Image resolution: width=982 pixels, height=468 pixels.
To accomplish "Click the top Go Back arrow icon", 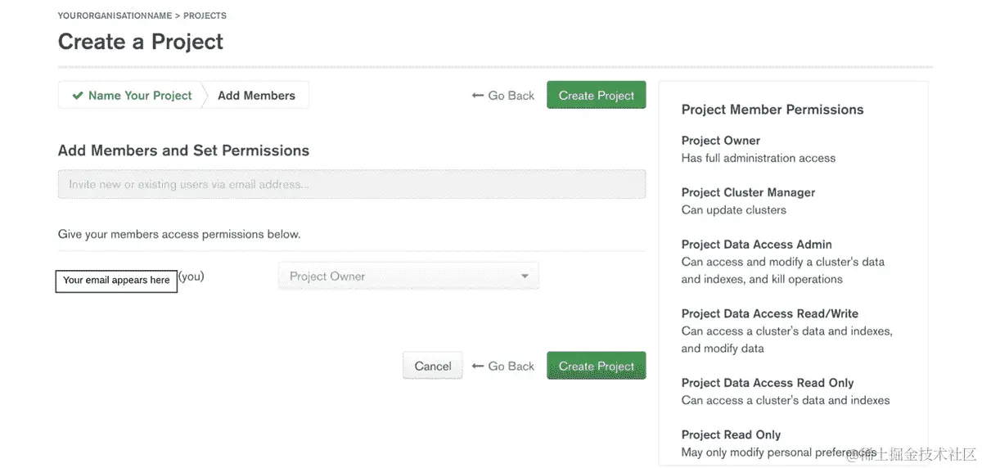I will [x=478, y=96].
